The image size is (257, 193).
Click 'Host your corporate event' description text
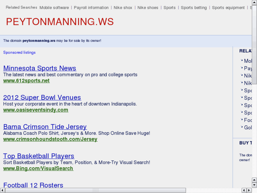[x=70, y=104]
